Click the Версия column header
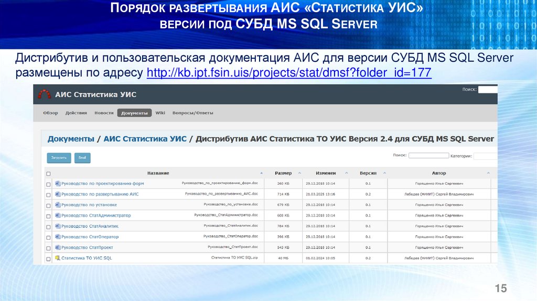Image resolution: width=537 pixels, height=301 pixels. coord(368,173)
